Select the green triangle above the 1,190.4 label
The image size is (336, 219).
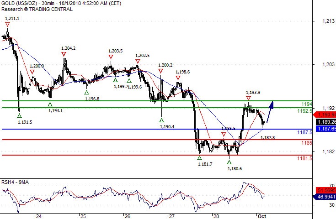pyautogui.click(x=161, y=120)
